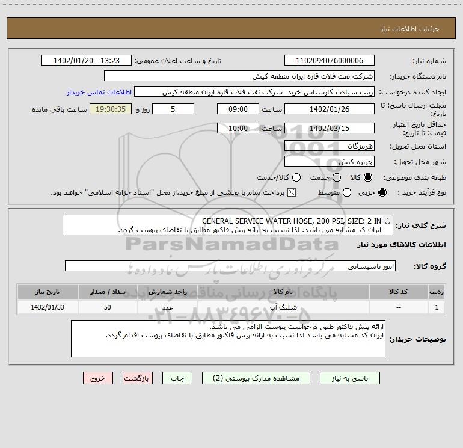Screen dimensions: 463x448
Task: Click the item name cell شلنگ آب
Action: click(283, 307)
